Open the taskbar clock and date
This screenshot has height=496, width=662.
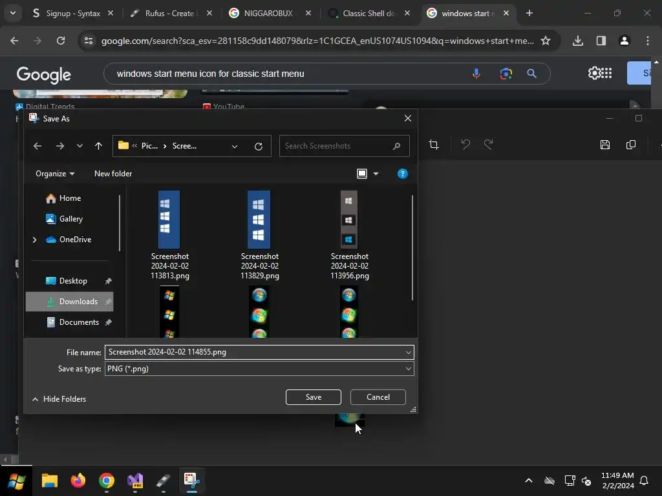[617, 480]
